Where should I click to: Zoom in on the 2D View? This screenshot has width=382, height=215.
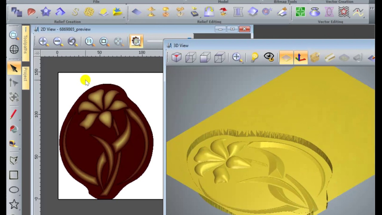coord(43,41)
